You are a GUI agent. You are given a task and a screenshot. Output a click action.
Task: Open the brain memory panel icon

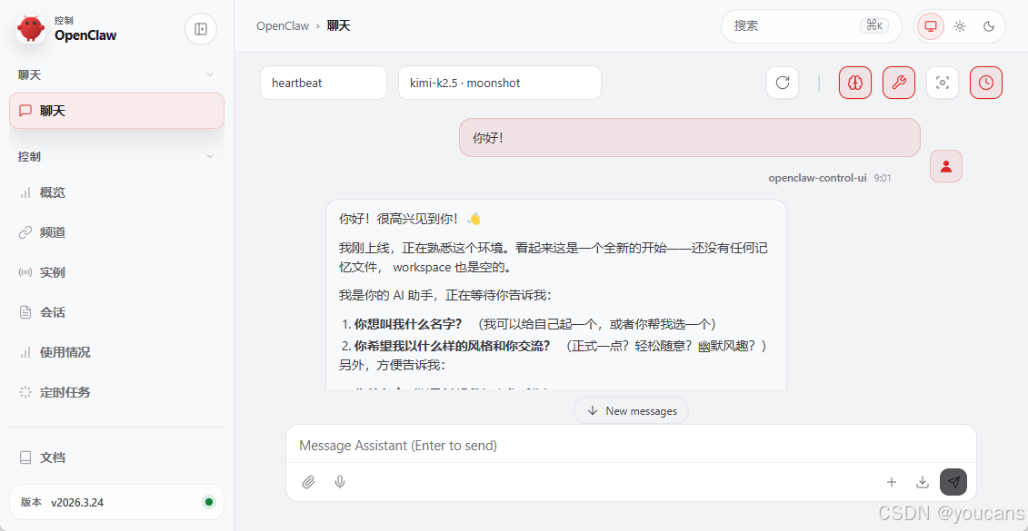click(x=854, y=83)
